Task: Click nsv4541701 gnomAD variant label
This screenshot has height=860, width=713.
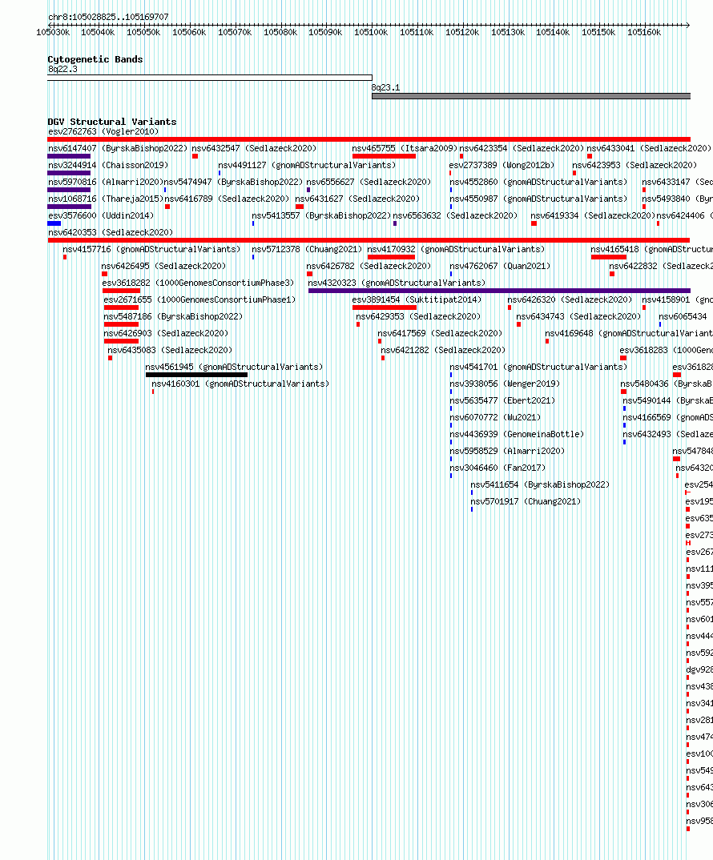Action: coord(538,368)
